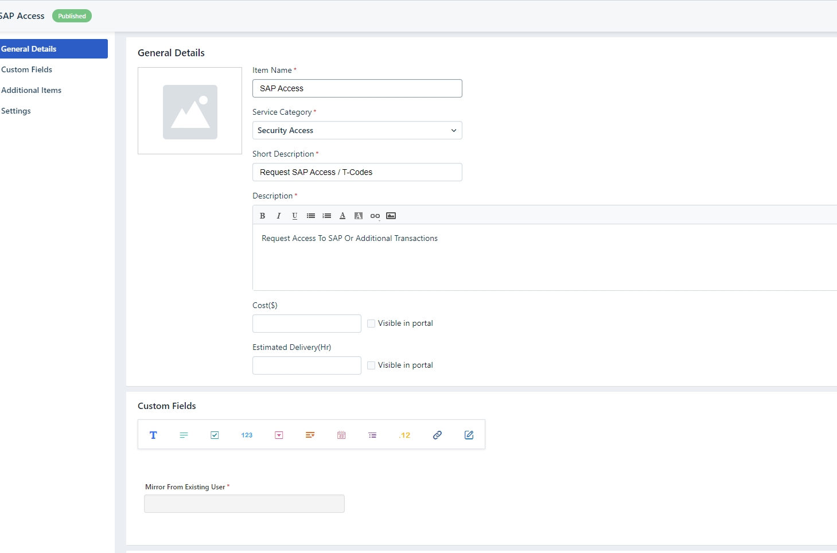Screen dimensions: 837x553
Task: Add the orange multi-select dropdown custom field
Action: pyautogui.click(x=310, y=435)
